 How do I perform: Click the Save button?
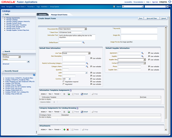click(141, 18)
